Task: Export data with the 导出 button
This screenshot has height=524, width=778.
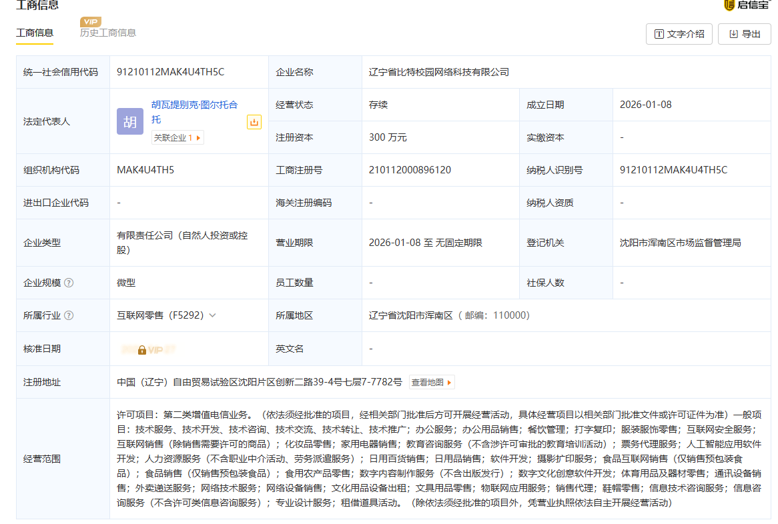Action: (x=744, y=34)
